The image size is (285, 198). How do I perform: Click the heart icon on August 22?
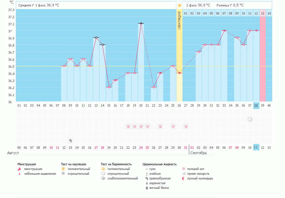click(x=128, y=126)
